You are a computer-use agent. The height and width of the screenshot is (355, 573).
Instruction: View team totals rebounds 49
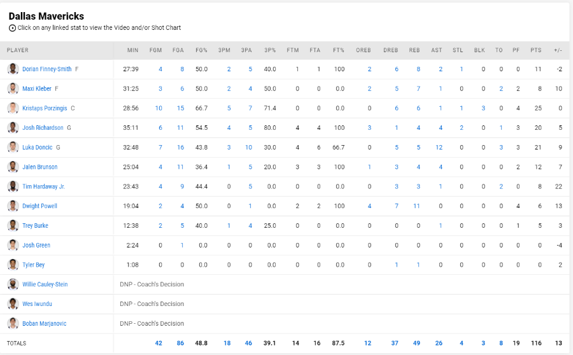[x=416, y=343]
